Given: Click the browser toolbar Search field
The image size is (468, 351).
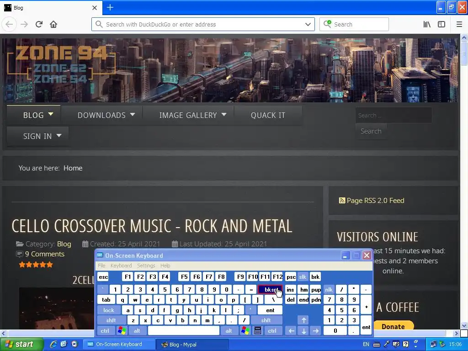Looking at the screenshot, I should tap(354, 24).
